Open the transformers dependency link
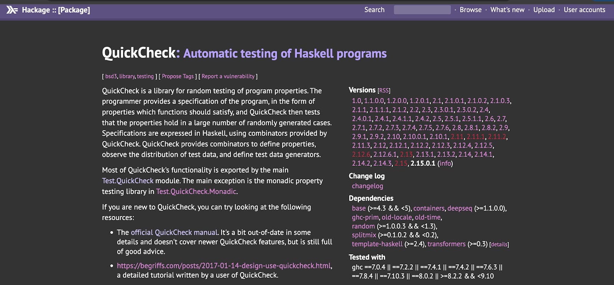The width and height of the screenshot is (614, 285). pyautogui.click(x=446, y=244)
